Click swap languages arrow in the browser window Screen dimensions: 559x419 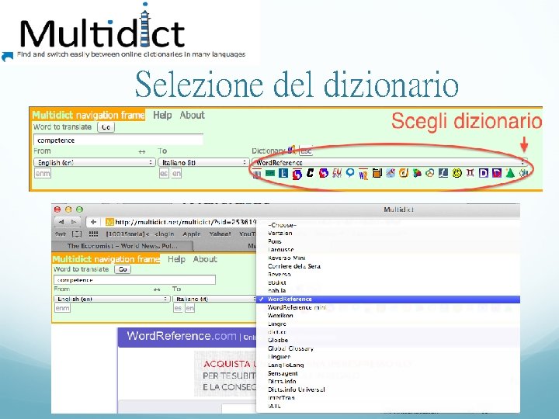pyautogui.click(x=157, y=289)
